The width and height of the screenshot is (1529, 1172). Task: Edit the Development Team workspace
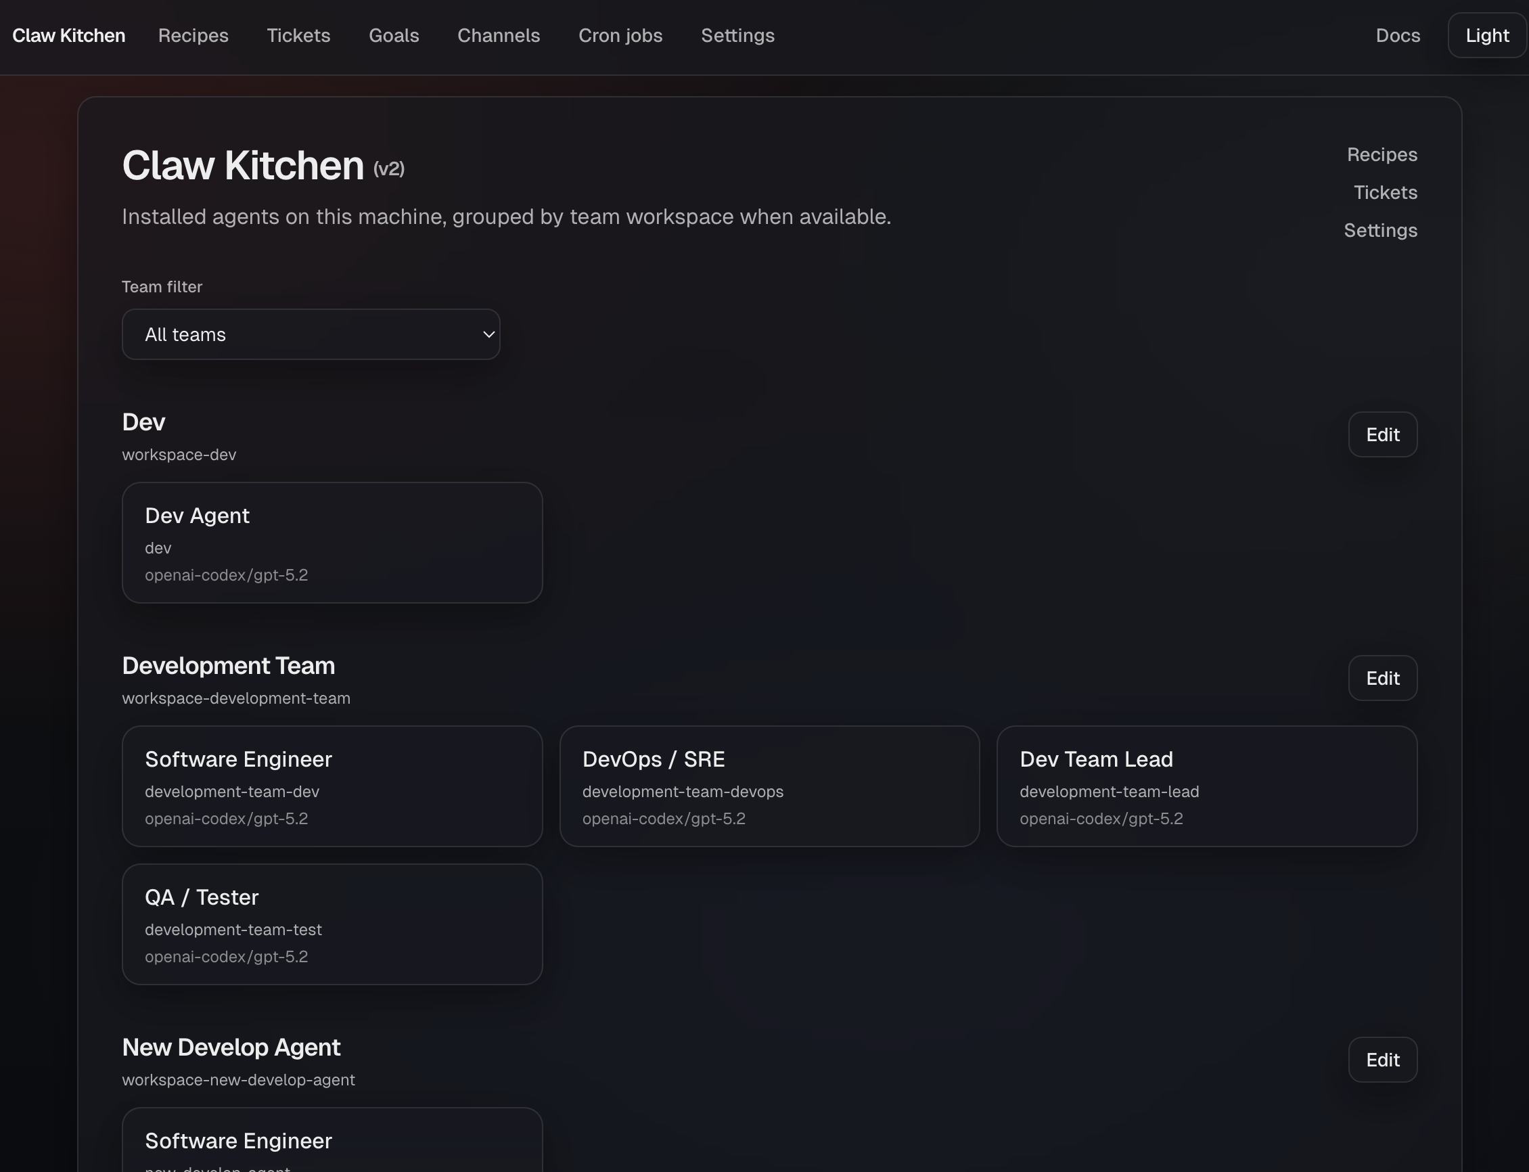pos(1382,678)
